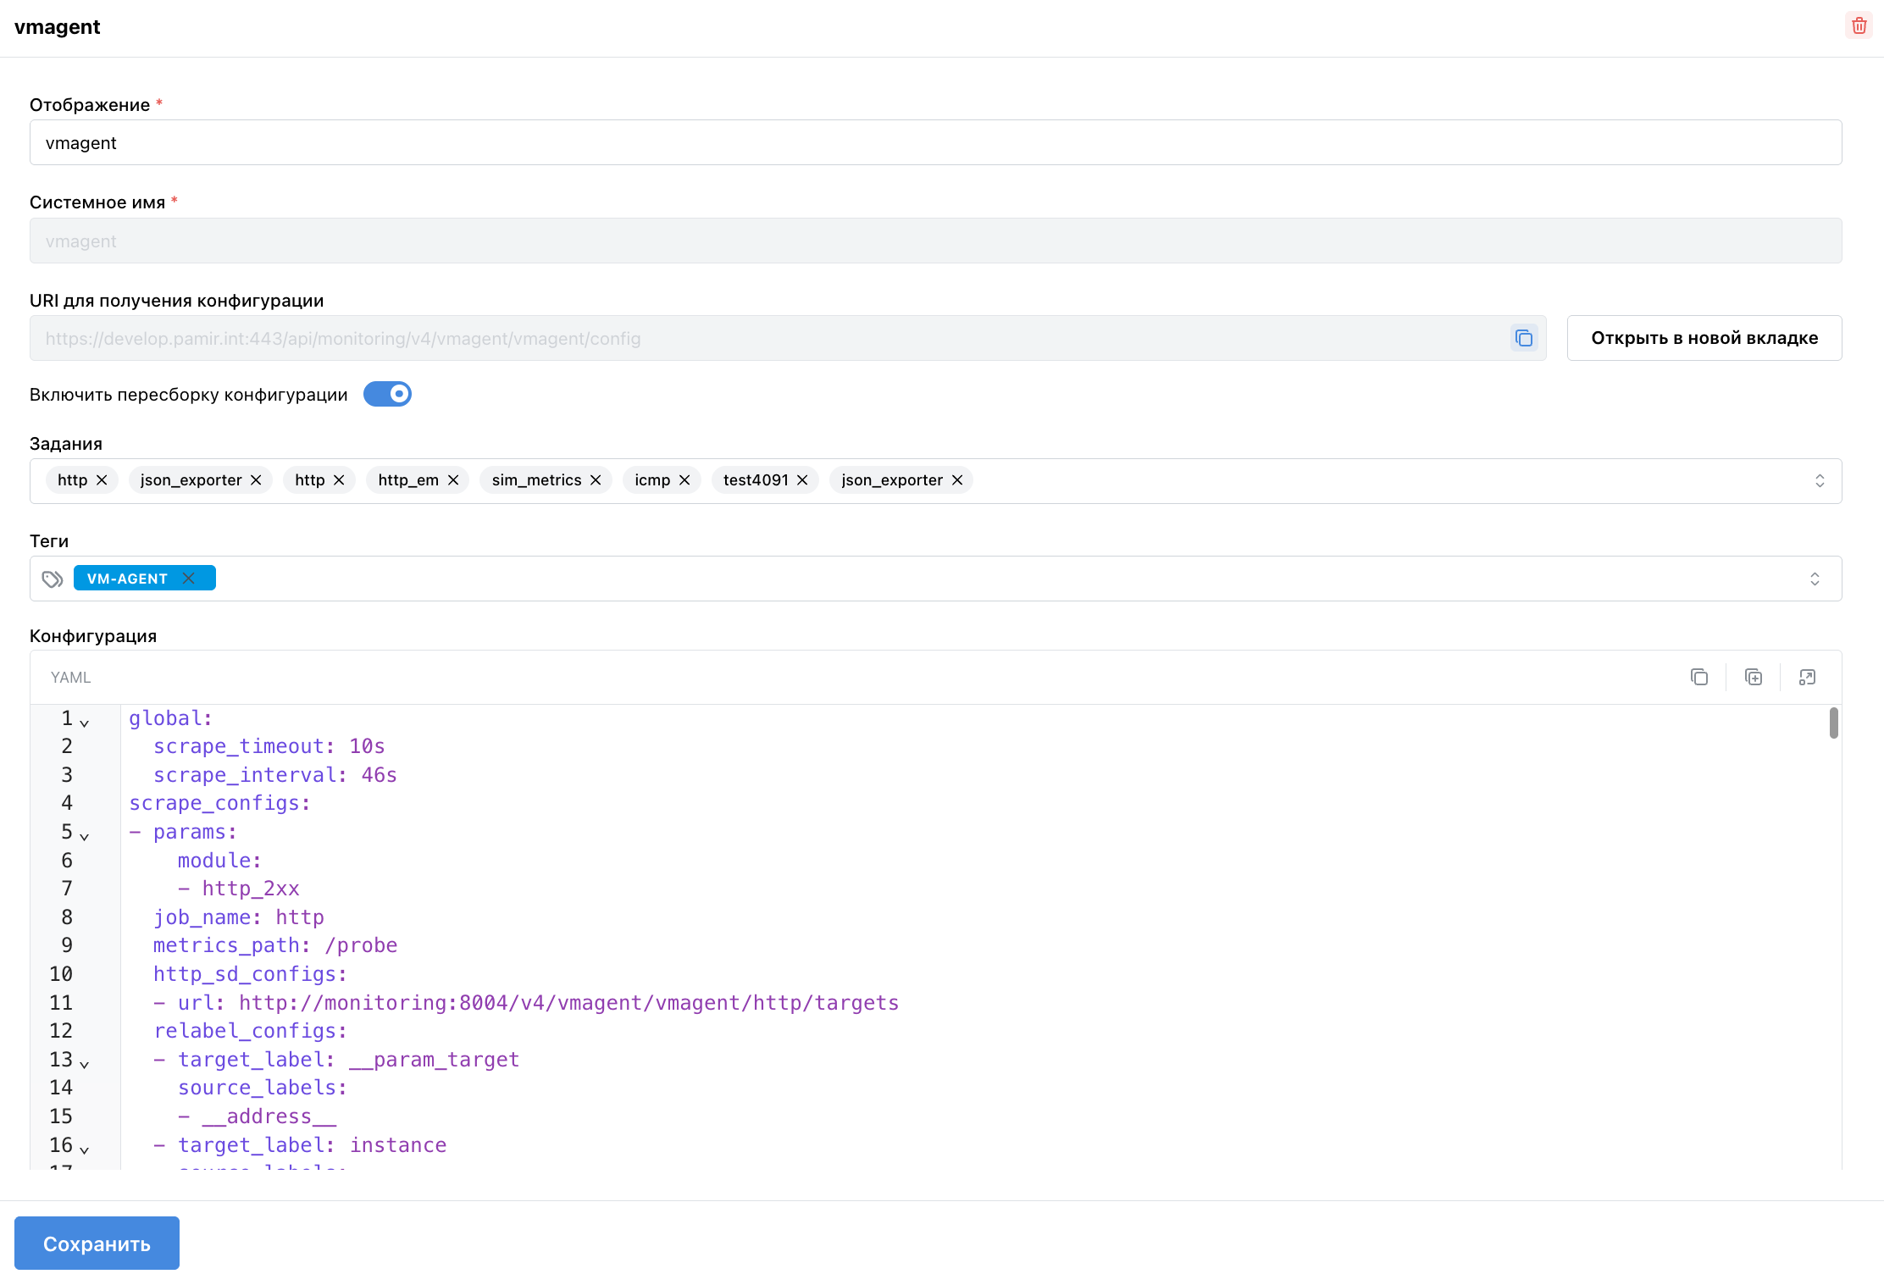Click the Отображение name input field
Screen dimensions: 1884x1274
pyautogui.click(x=935, y=142)
